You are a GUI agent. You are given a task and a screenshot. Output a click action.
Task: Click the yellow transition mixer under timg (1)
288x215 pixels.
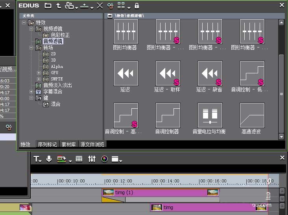(113, 200)
